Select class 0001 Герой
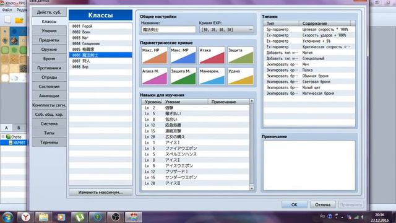This screenshot has height=223, width=396. pos(100,26)
